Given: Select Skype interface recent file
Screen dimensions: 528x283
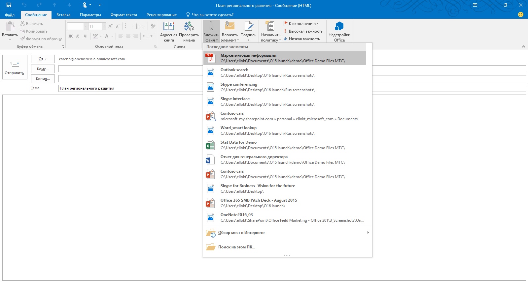Looking at the screenshot, I should coord(285,101).
